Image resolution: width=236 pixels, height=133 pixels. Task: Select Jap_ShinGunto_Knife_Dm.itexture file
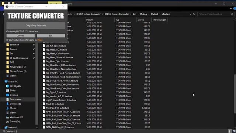point(62,85)
